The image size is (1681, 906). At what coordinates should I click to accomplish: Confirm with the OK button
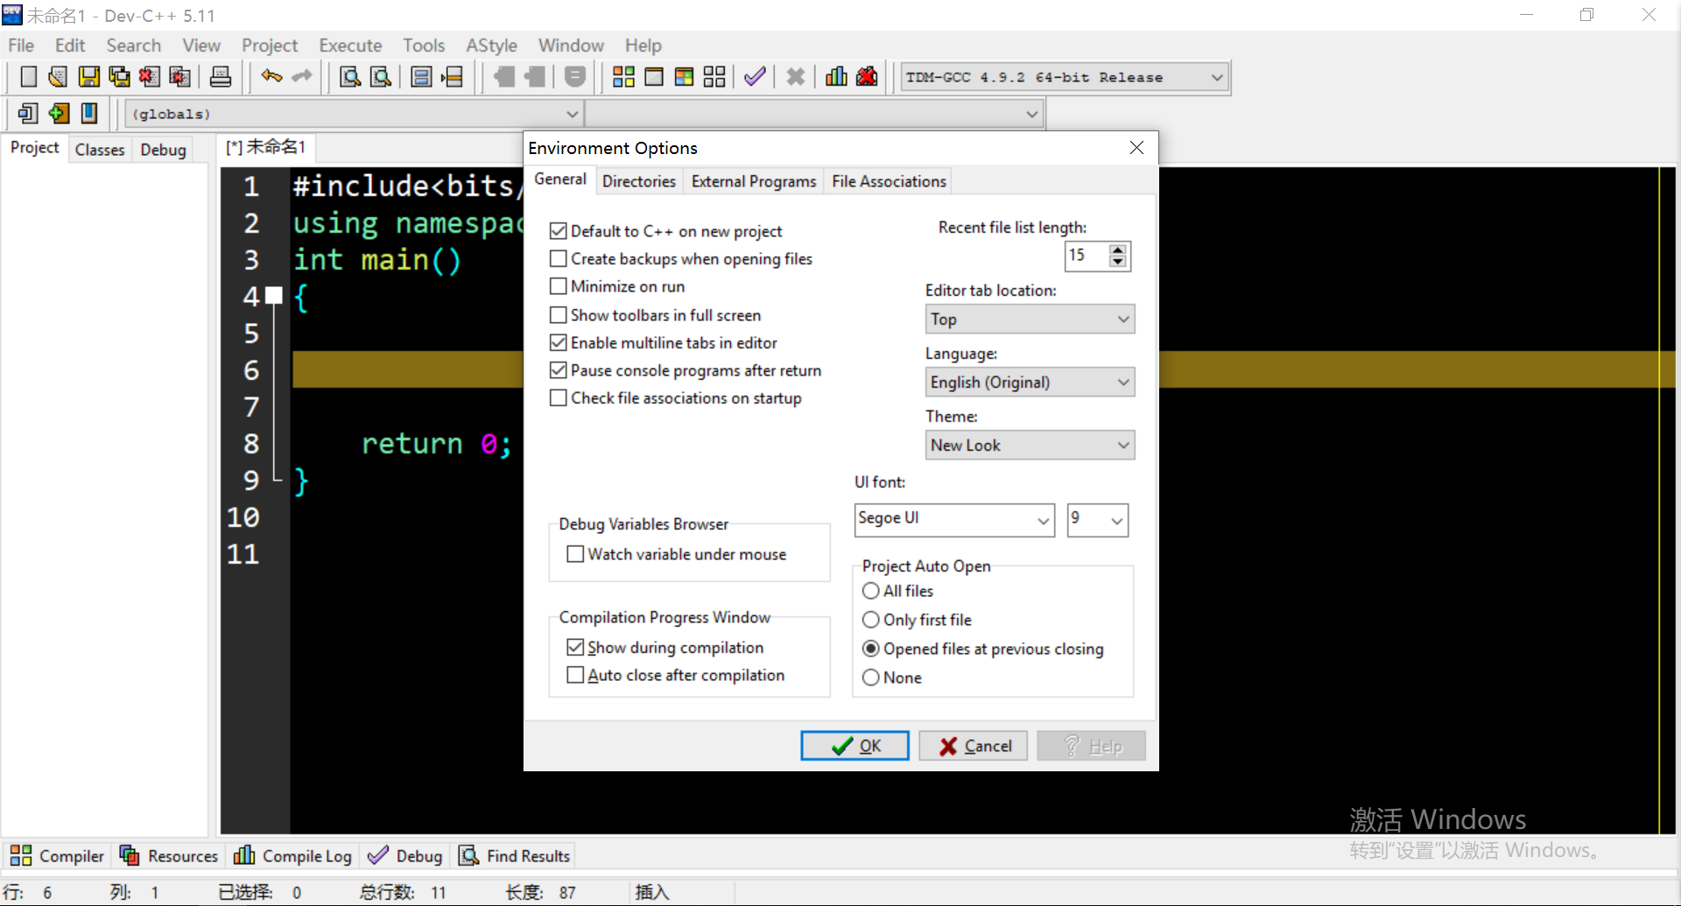click(x=855, y=746)
